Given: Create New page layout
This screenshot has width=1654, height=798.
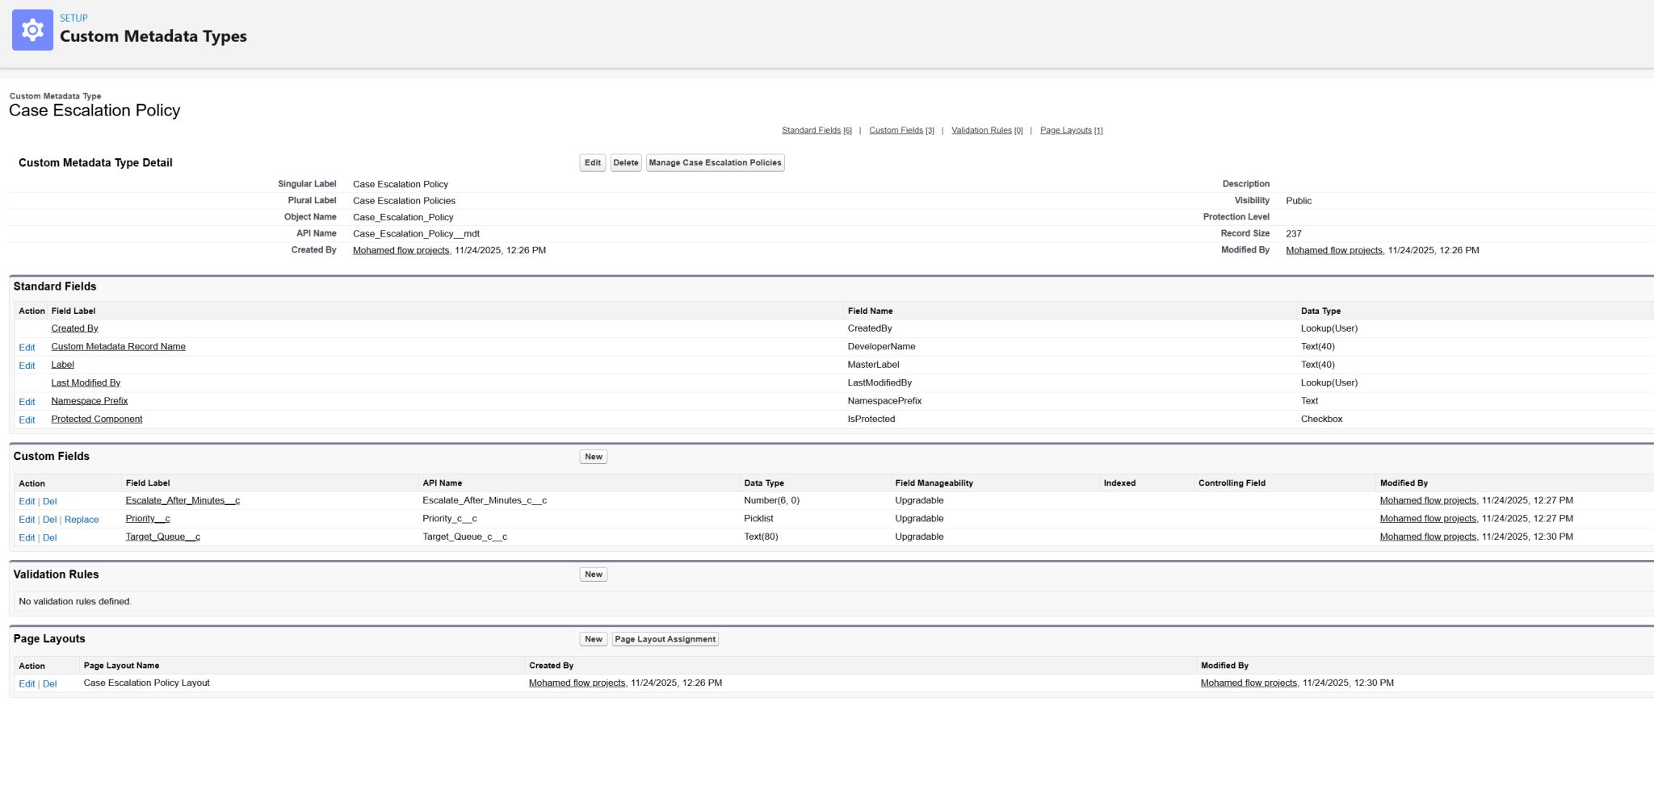Looking at the screenshot, I should [x=594, y=639].
